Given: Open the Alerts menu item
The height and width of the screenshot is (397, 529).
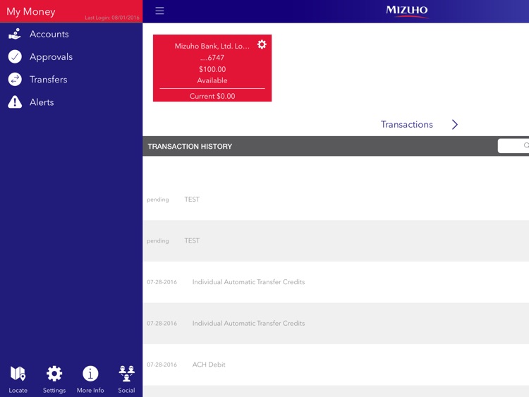Looking at the screenshot, I should click(71, 102).
